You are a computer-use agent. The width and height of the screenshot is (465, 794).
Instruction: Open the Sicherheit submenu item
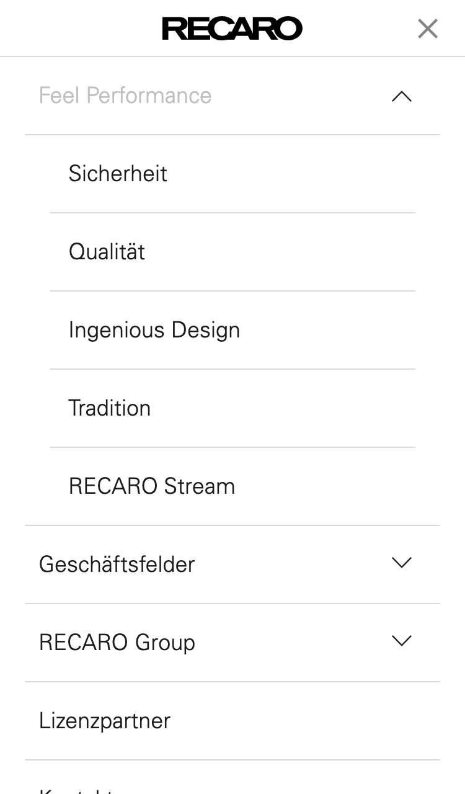pyautogui.click(x=118, y=174)
